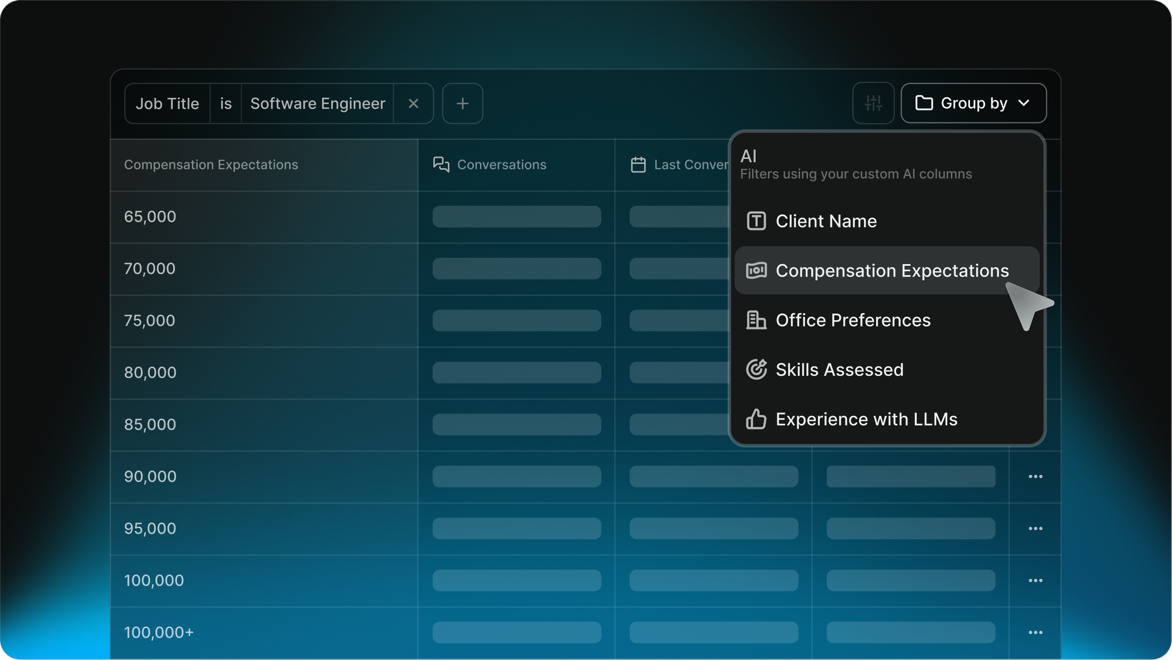Sort by Compensation Expectations column header
The image size is (1172, 660).
[x=211, y=165]
